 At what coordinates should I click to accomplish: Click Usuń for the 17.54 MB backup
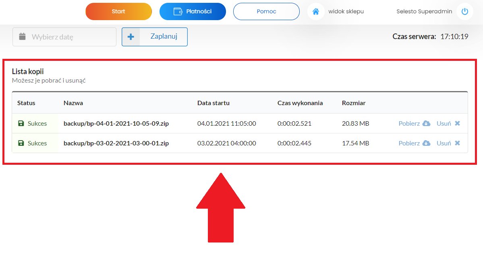tap(444, 143)
